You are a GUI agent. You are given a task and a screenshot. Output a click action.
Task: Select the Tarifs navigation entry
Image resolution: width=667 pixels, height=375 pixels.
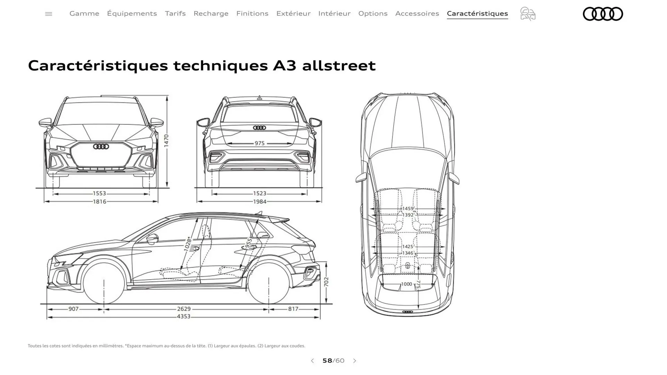(x=175, y=14)
